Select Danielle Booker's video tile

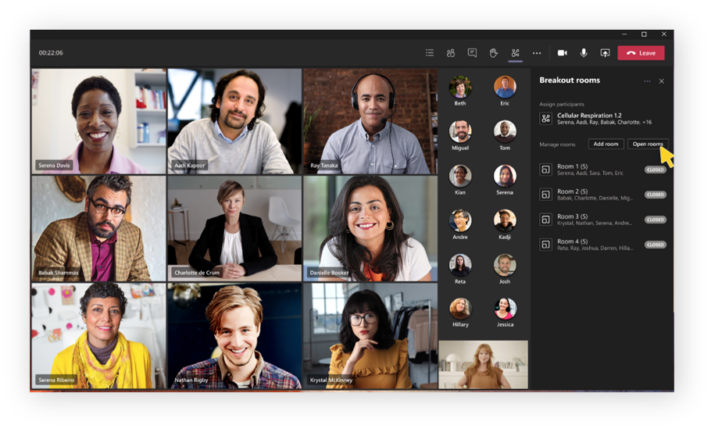pos(370,228)
